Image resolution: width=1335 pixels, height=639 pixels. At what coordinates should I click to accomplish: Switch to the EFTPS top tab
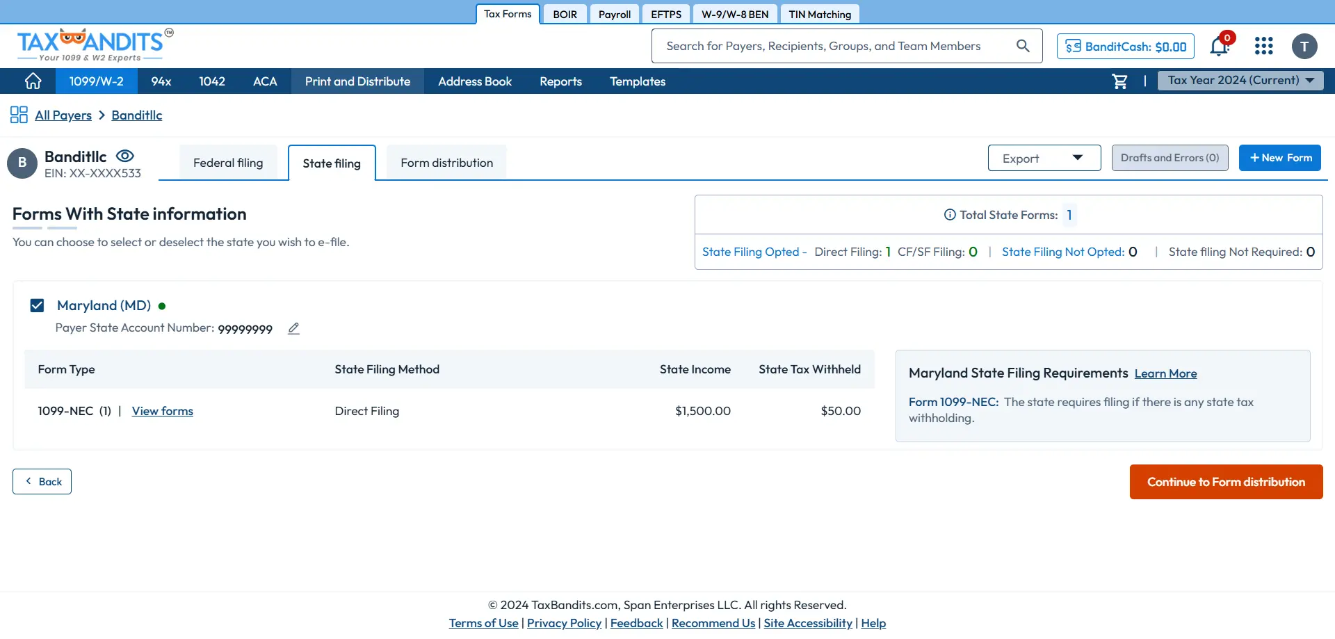click(666, 14)
